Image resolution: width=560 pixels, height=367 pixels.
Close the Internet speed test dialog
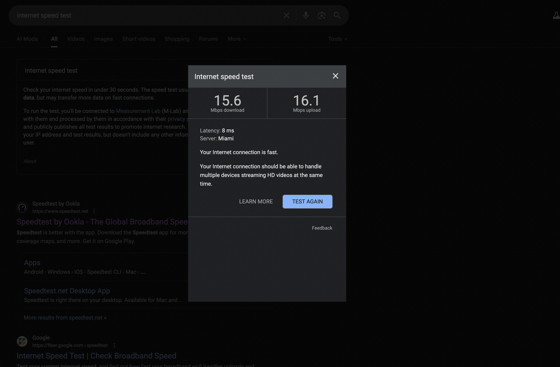coord(335,76)
